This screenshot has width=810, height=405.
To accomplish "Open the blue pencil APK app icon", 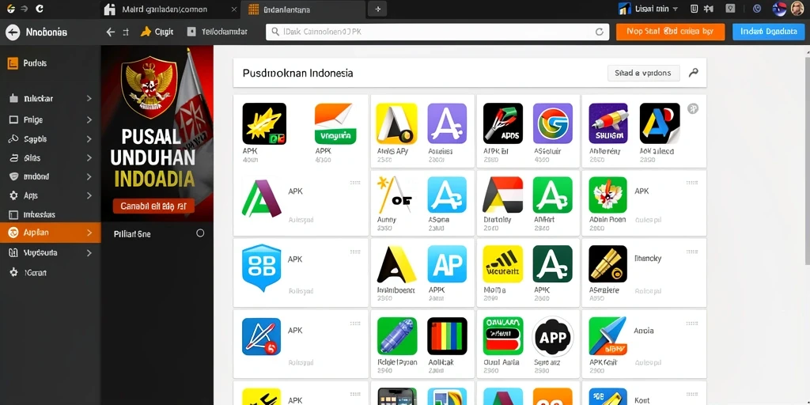I will pos(261,336).
